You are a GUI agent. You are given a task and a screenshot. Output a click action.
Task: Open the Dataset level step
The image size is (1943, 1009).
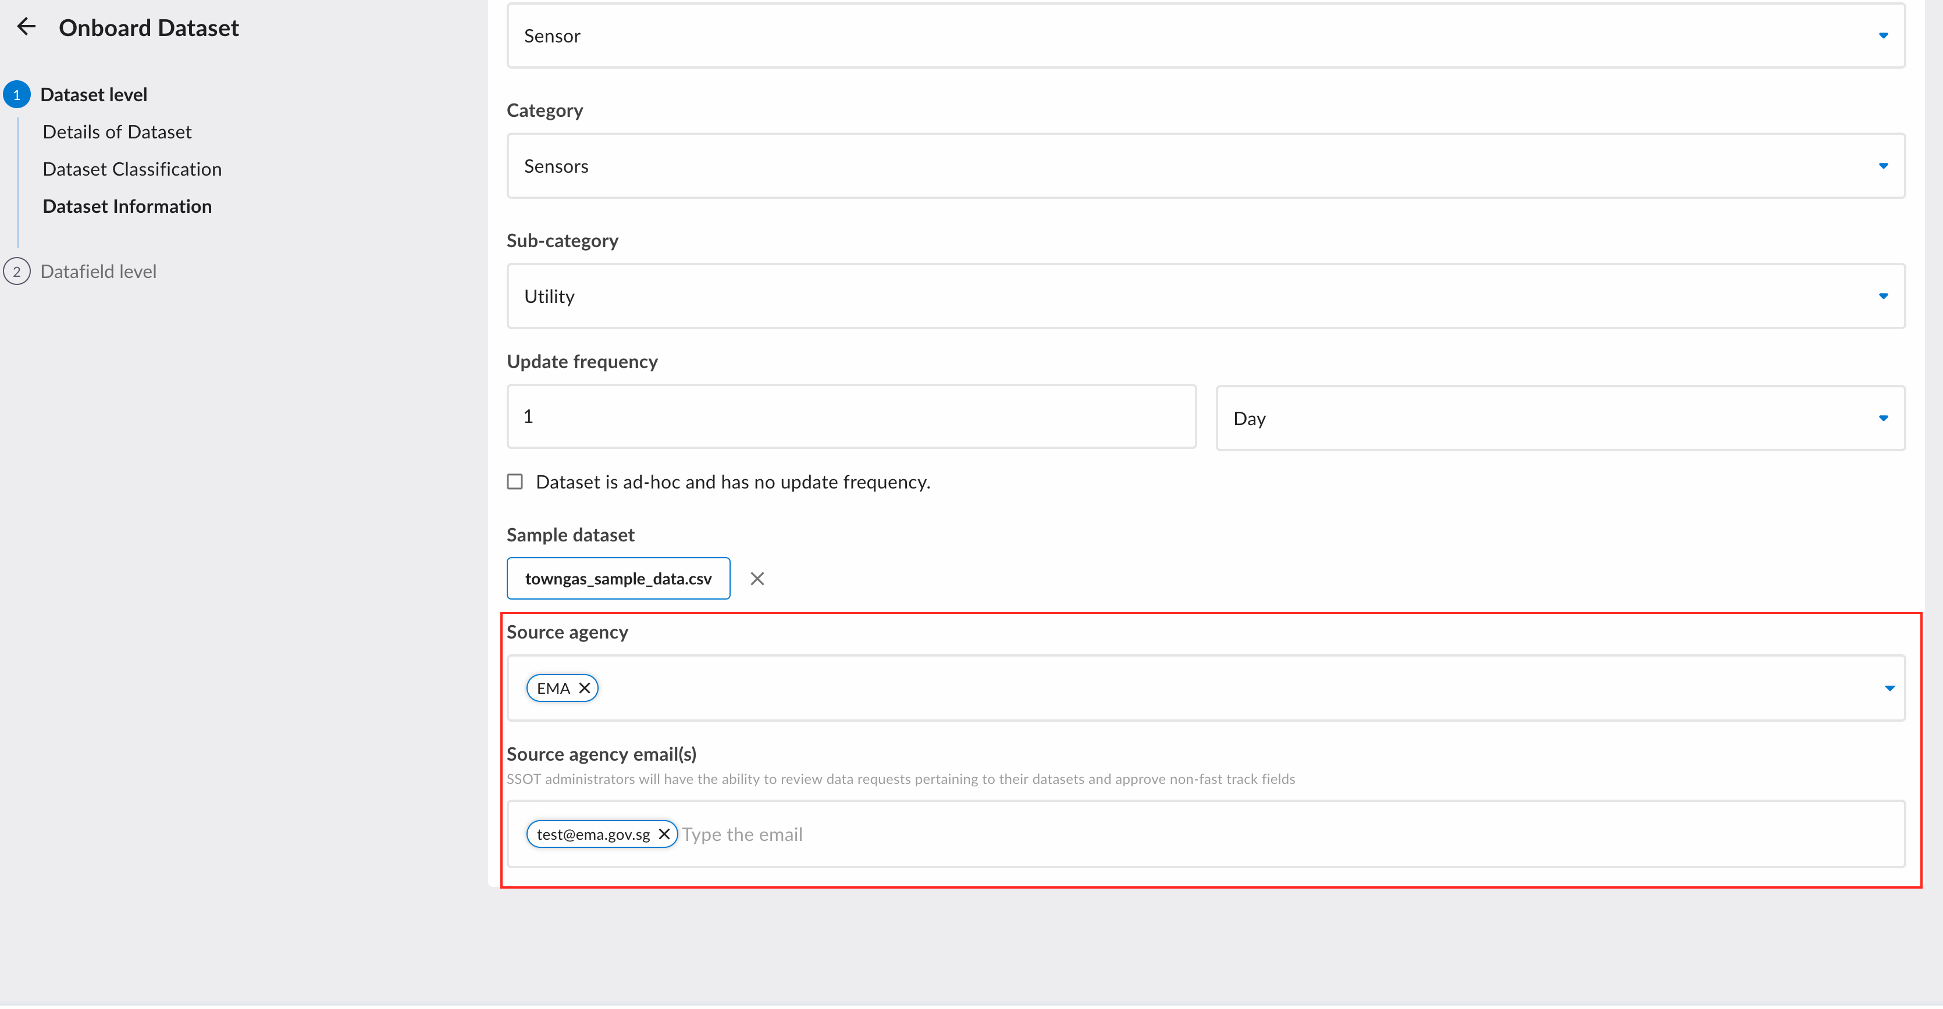tap(94, 95)
